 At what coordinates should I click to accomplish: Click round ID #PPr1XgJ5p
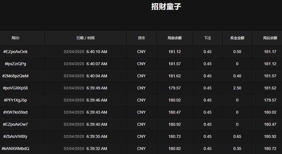click(15, 100)
